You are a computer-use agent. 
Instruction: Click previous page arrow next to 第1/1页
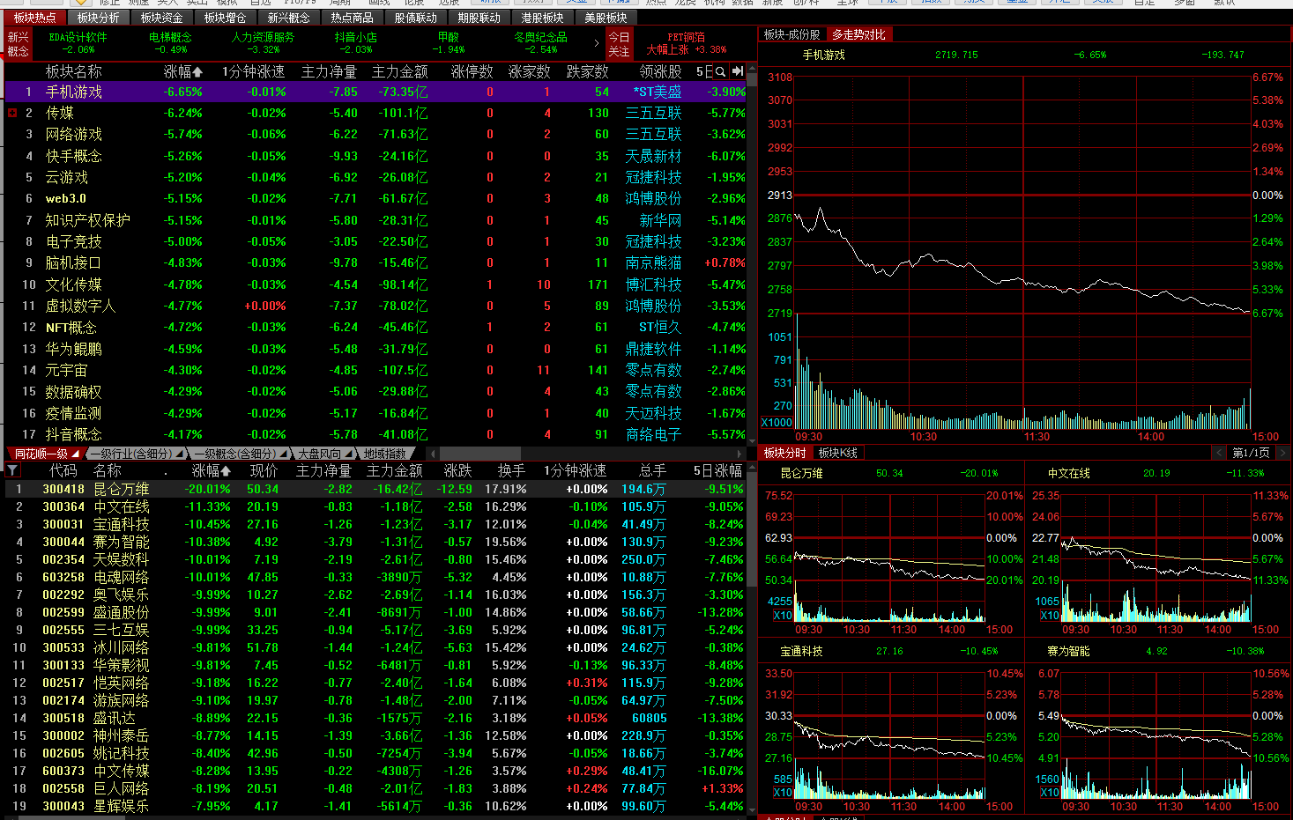[x=1219, y=453]
